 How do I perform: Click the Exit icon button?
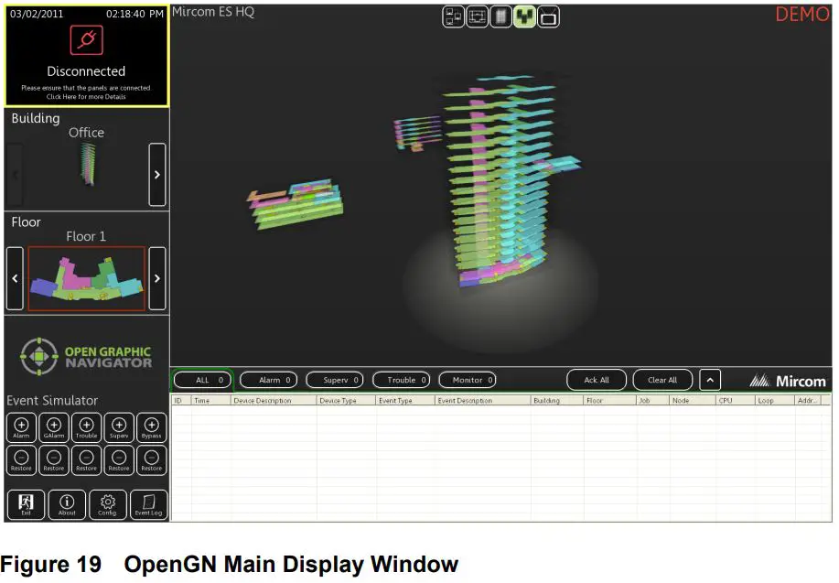(26, 504)
